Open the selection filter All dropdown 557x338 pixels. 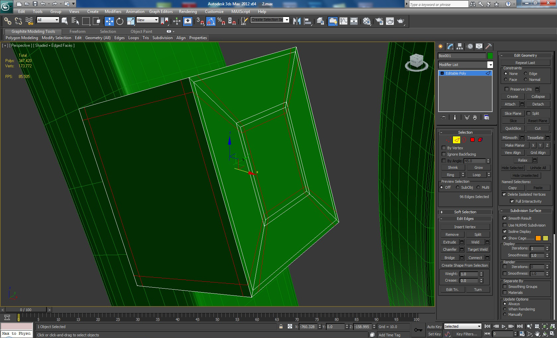[56, 20]
